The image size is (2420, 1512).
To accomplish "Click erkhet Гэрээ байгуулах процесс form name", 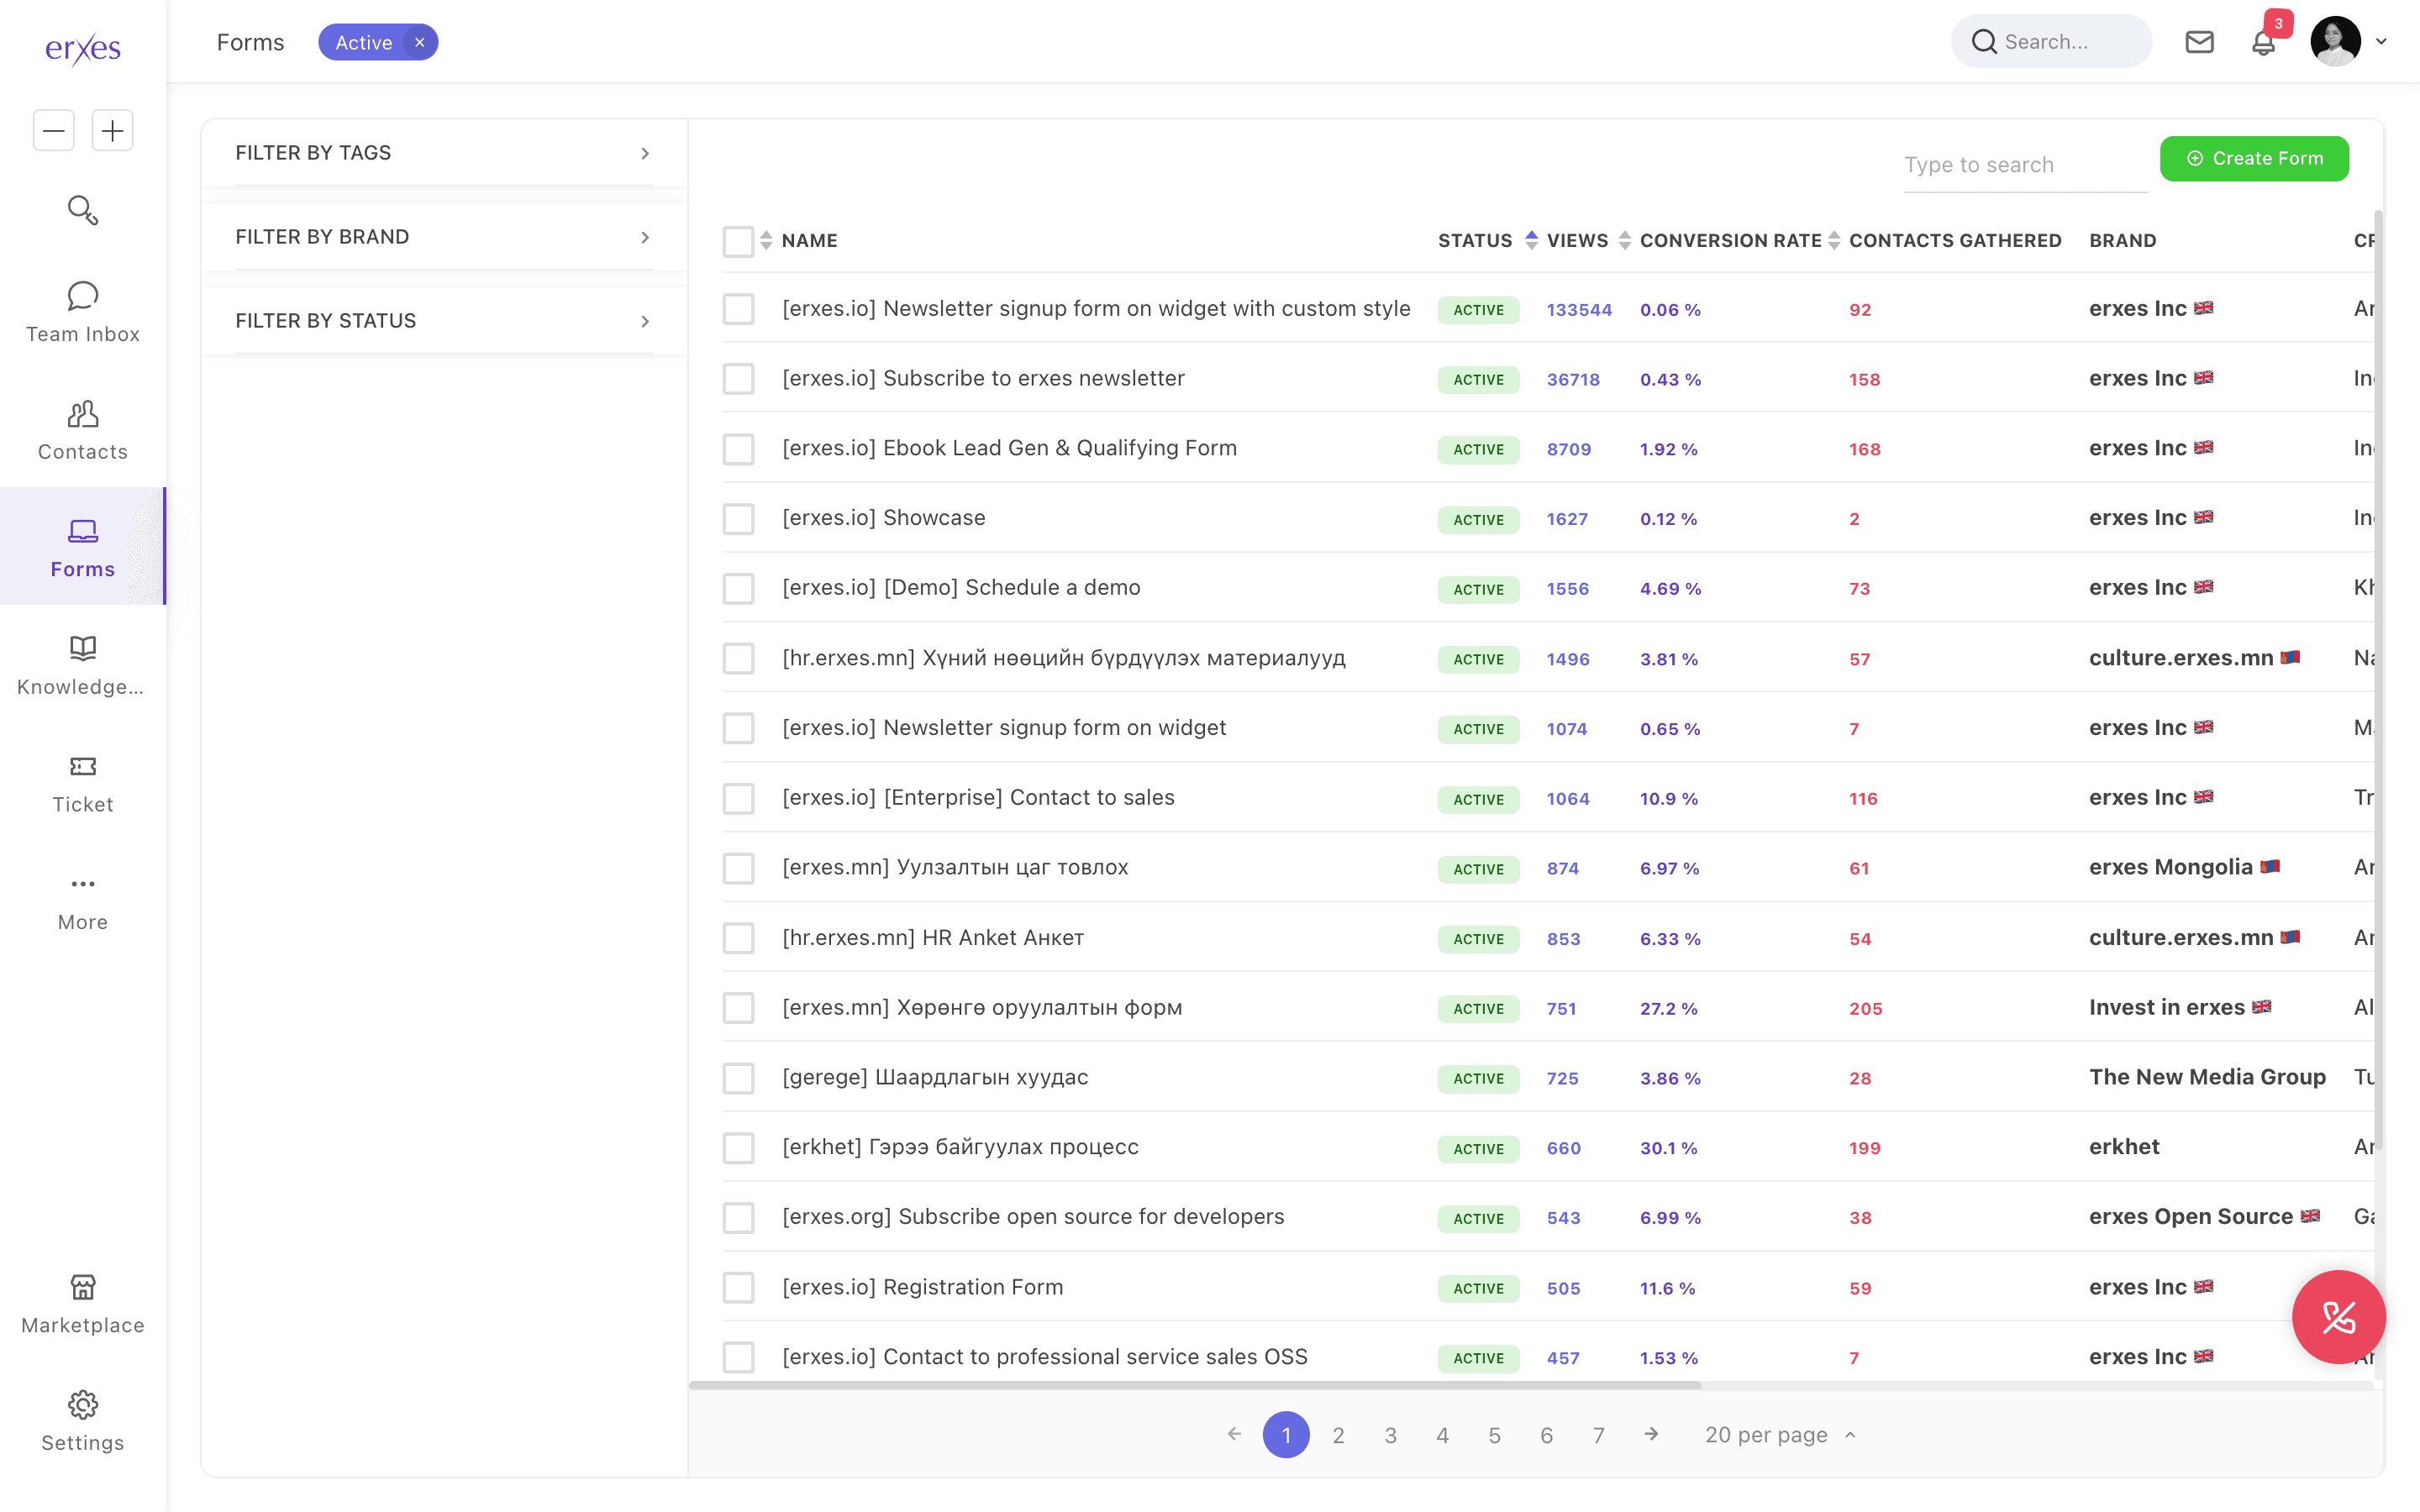I will coord(960,1147).
